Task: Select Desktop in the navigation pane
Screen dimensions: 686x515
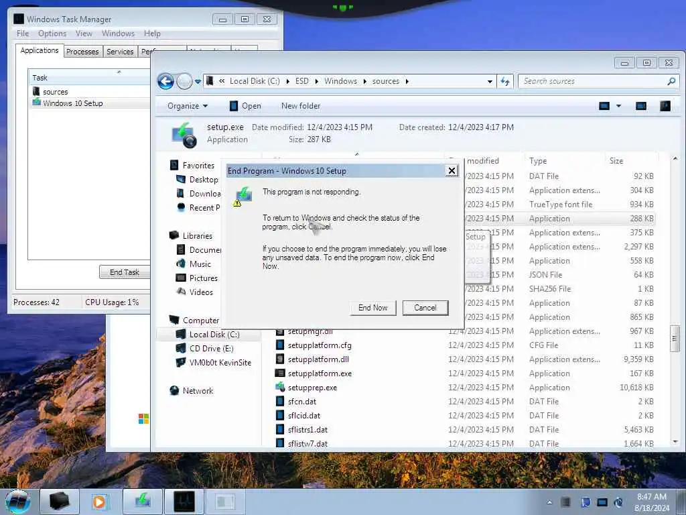Action: click(x=204, y=180)
